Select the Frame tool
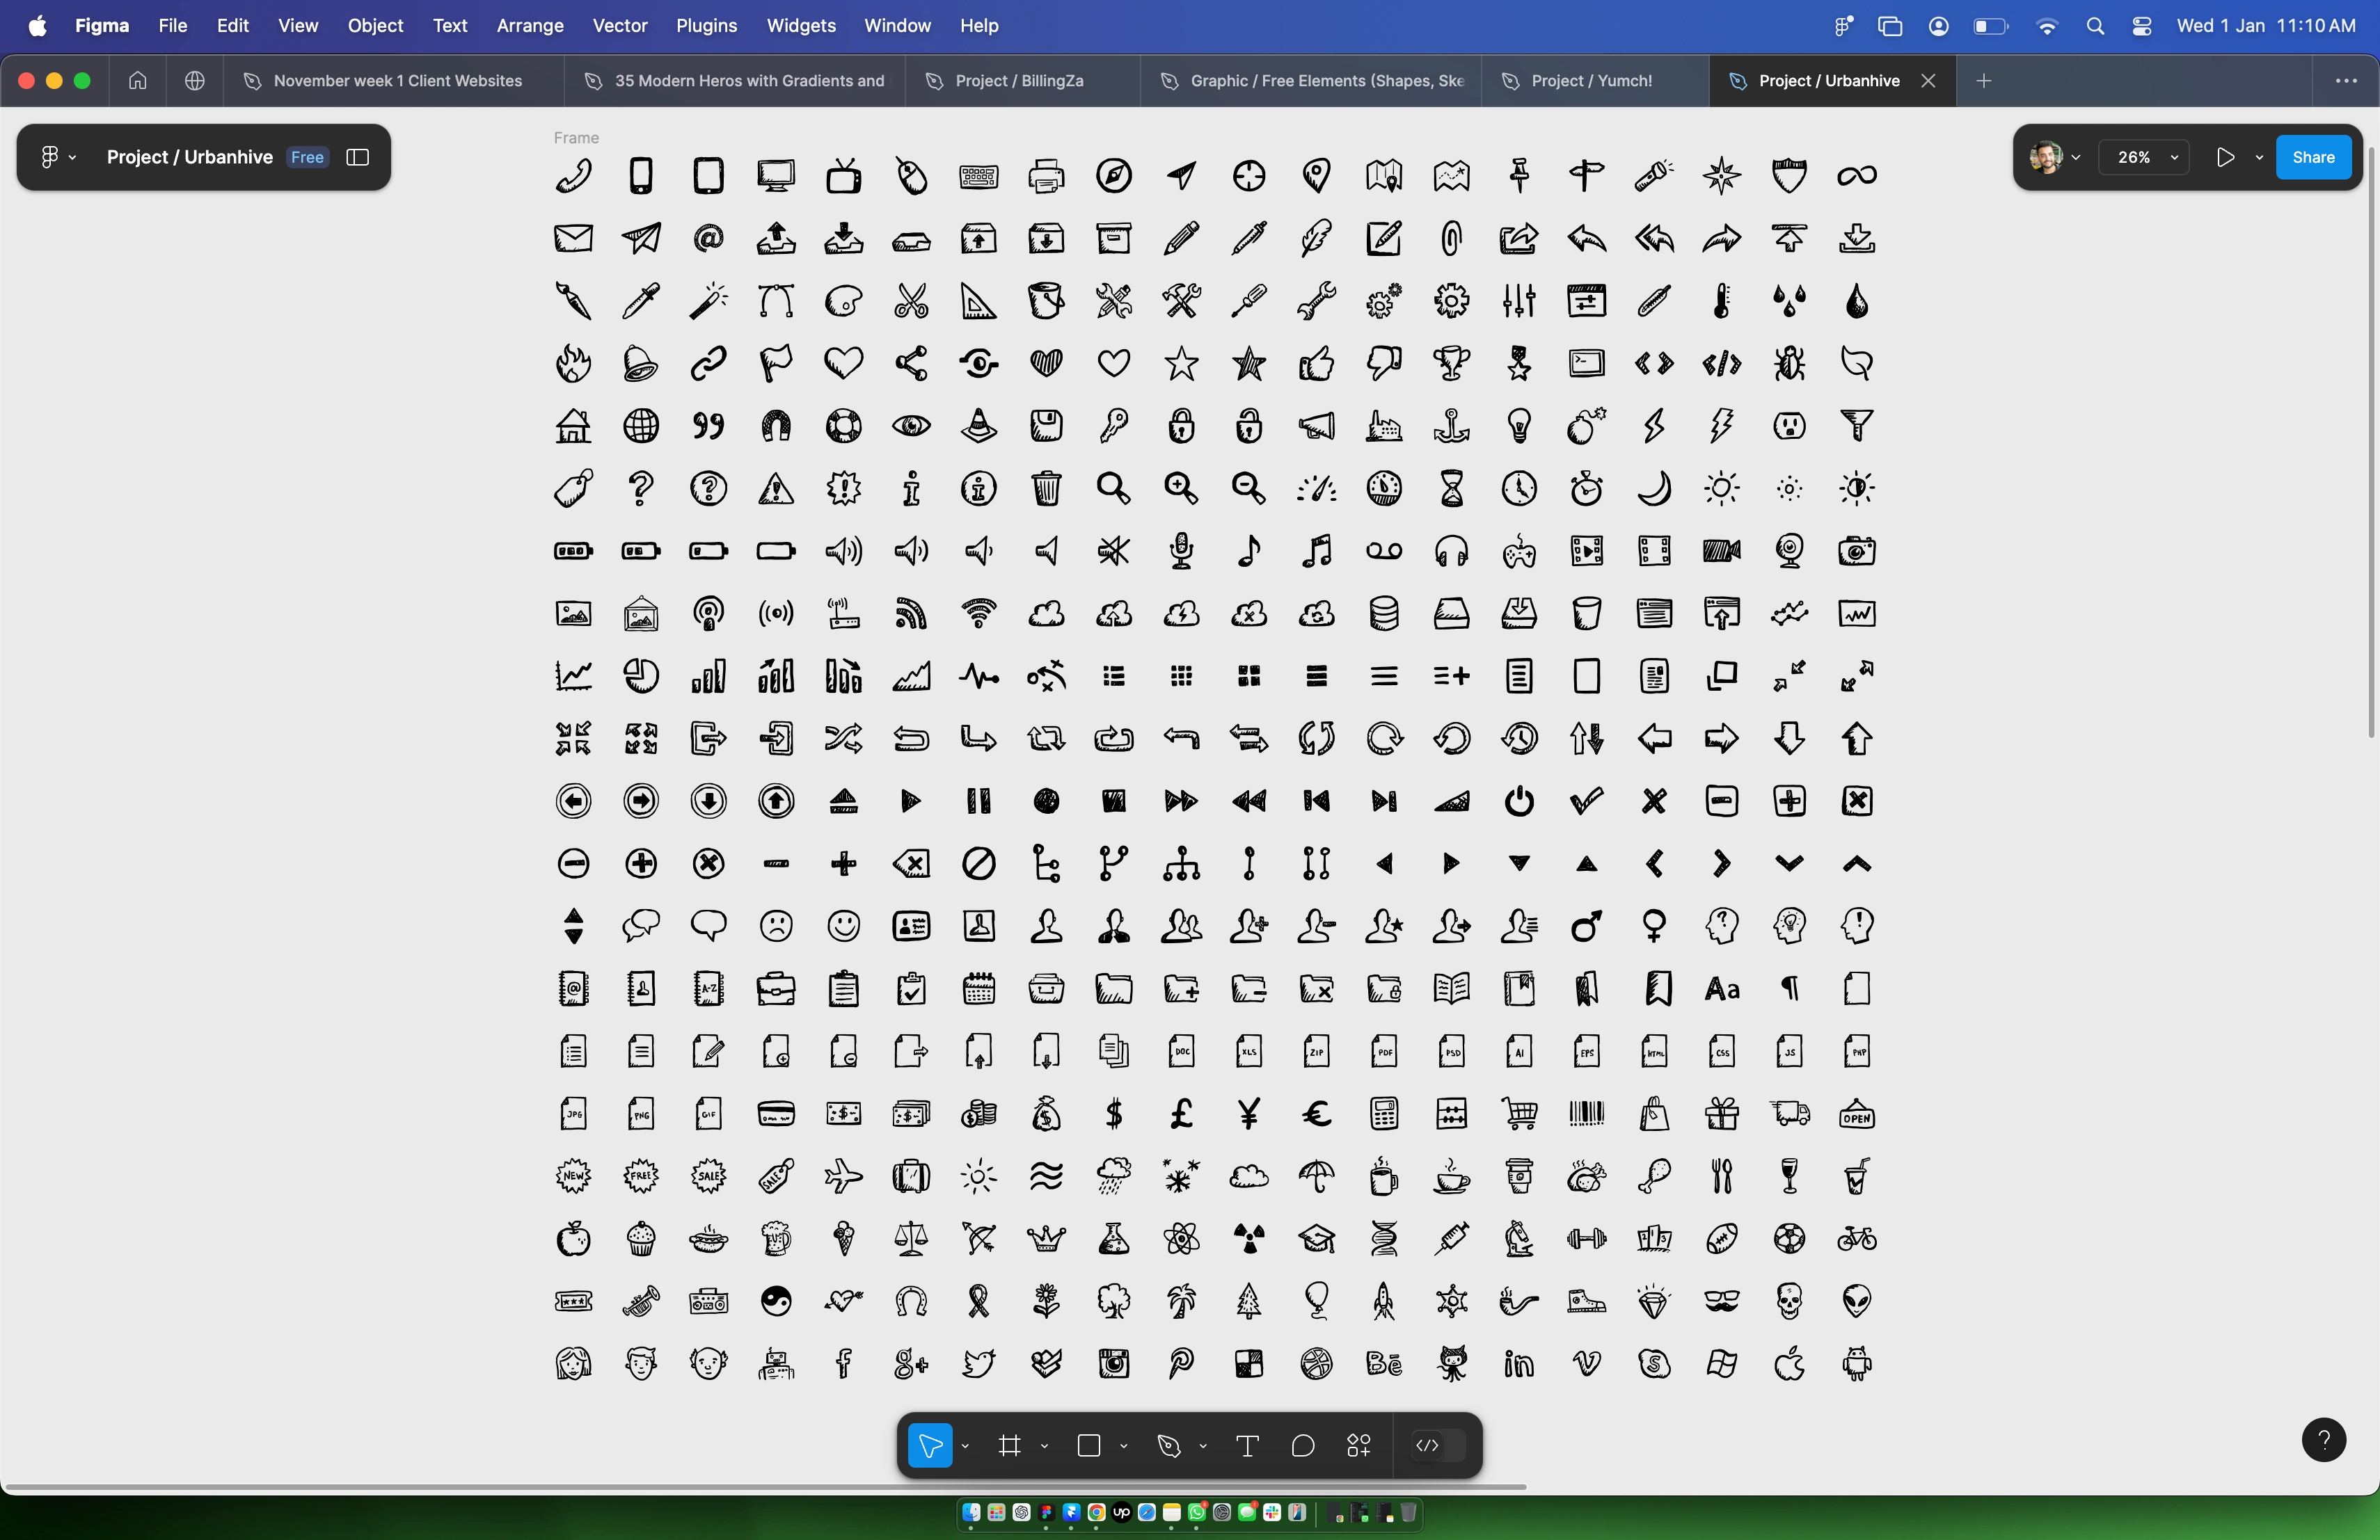Viewport: 2380px width, 1540px height. pos(1009,1445)
